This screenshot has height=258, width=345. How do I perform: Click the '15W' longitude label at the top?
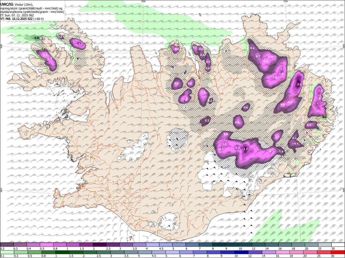click(285, 1)
